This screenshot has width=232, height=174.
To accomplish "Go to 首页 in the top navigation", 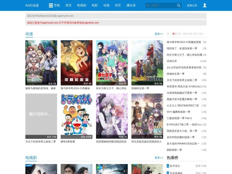I will [x=68, y=5].
